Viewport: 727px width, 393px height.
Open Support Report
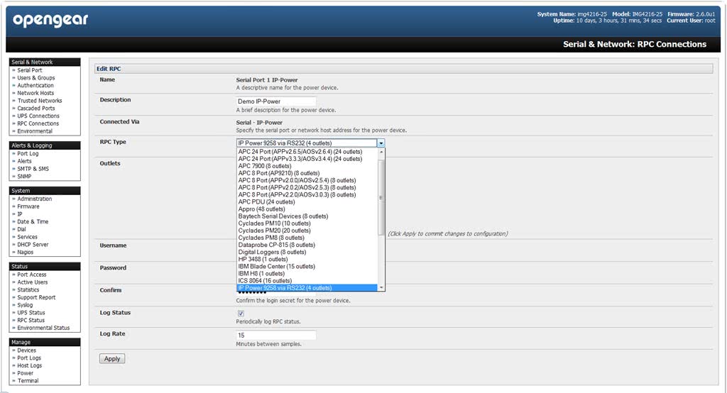point(36,297)
